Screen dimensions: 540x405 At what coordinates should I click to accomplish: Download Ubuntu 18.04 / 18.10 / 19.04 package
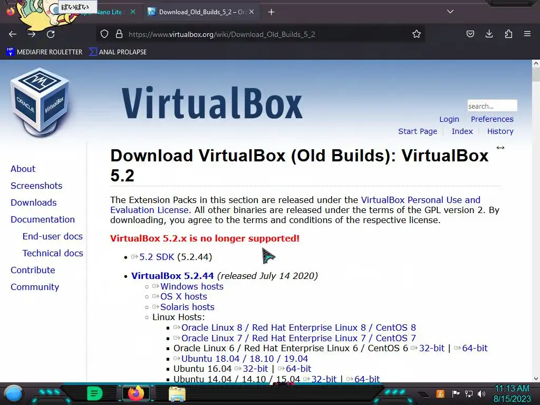click(x=245, y=359)
